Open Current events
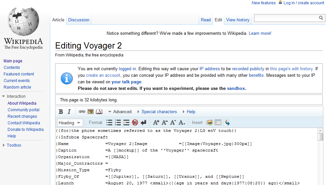Screen dimensions: 326x185 (x=17, y=81)
